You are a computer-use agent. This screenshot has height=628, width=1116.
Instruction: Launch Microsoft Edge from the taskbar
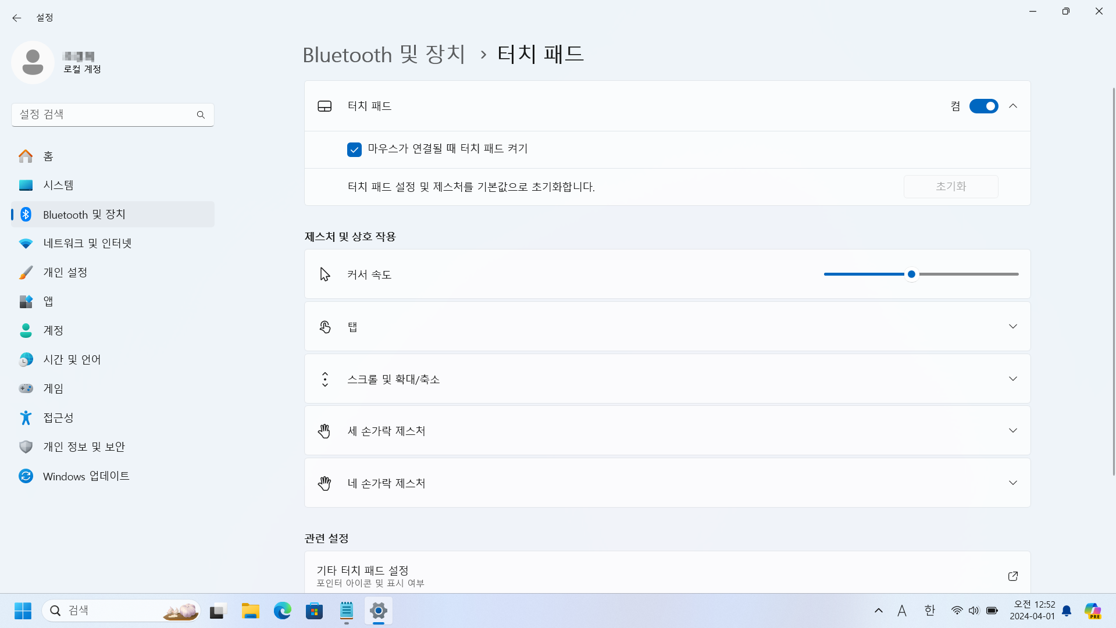click(x=283, y=611)
